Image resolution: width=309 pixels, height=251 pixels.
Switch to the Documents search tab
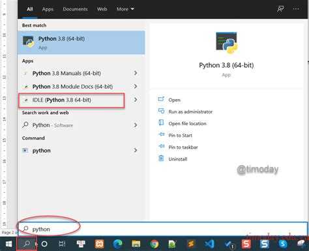pos(75,9)
